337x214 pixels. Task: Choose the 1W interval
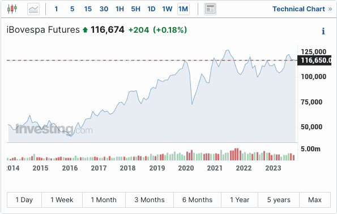167,9
